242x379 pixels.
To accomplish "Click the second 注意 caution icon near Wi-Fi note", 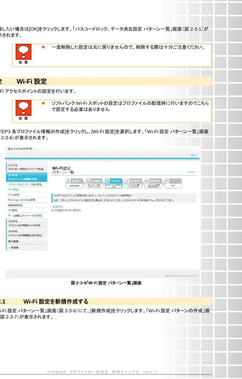I will pos(23,110).
